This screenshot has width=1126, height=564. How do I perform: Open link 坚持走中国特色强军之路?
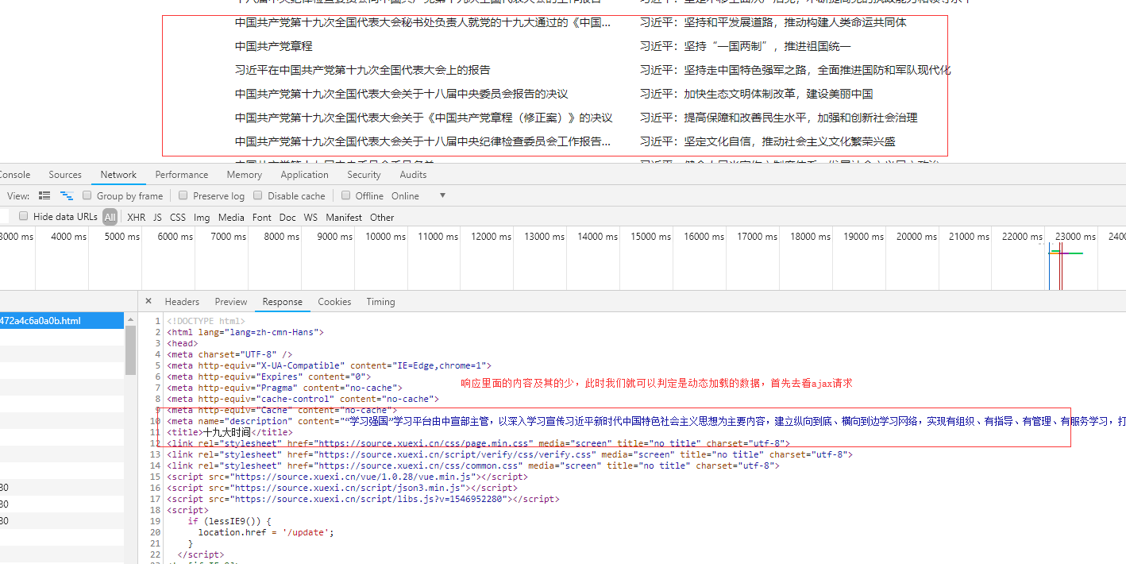[x=796, y=70]
